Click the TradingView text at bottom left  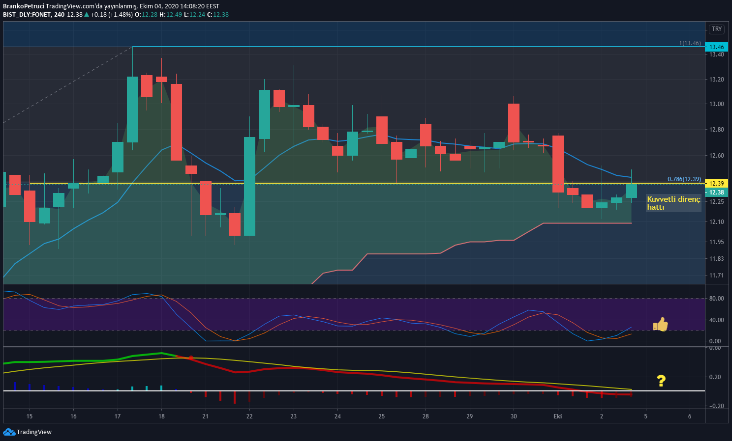click(34, 432)
